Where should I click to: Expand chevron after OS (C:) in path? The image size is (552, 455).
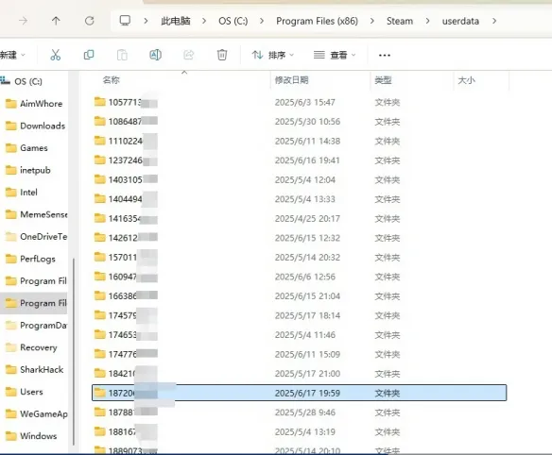click(x=262, y=21)
